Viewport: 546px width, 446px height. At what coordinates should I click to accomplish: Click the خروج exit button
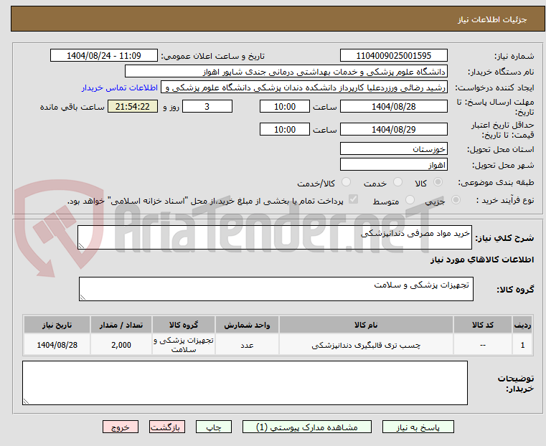coord(121,427)
